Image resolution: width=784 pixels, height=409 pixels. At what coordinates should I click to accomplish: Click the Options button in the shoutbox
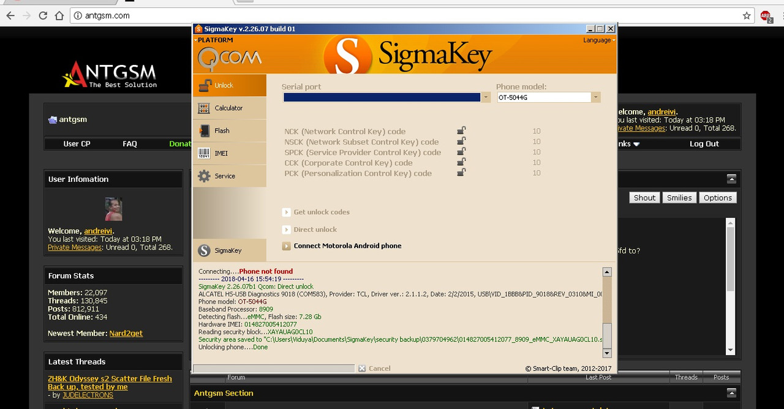tap(718, 198)
